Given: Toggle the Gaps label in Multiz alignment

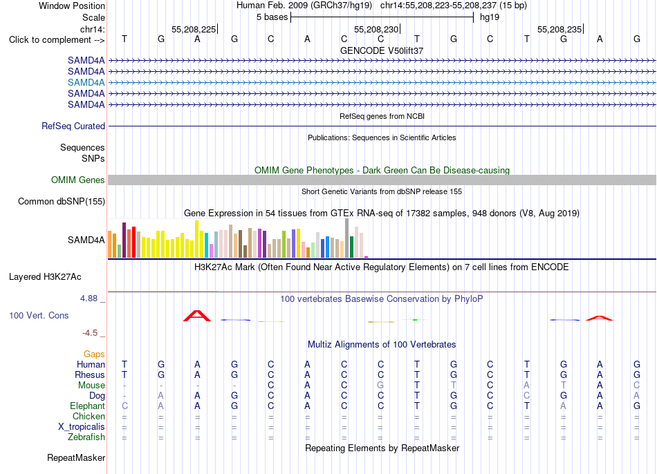Looking at the screenshot, I should coord(94,354).
